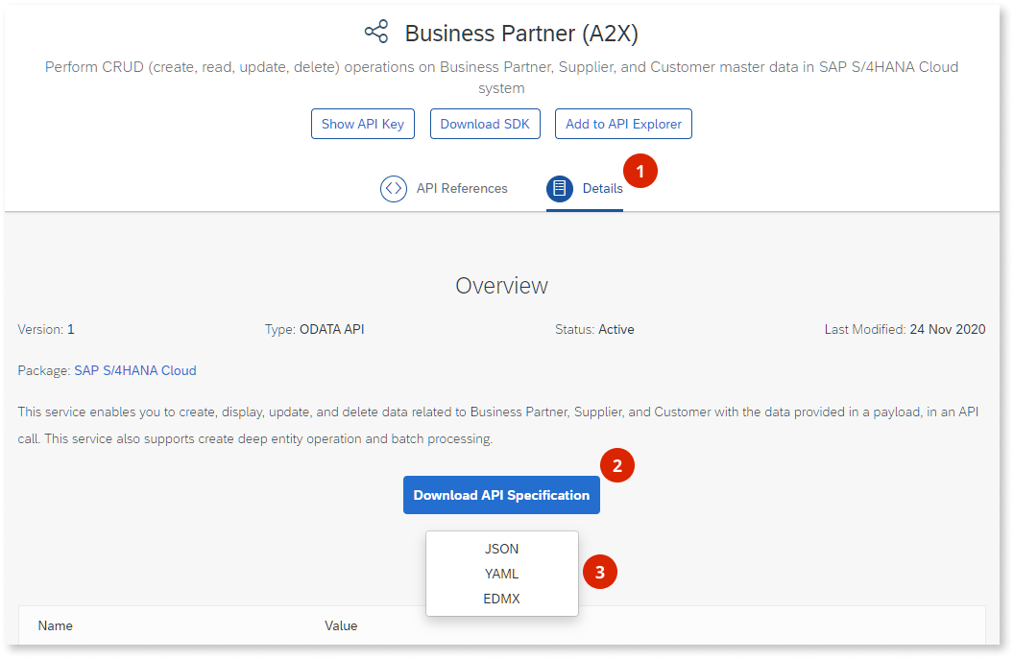Click the Value column header
This screenshot has height=659, width=1014.
tap(341, 626)
